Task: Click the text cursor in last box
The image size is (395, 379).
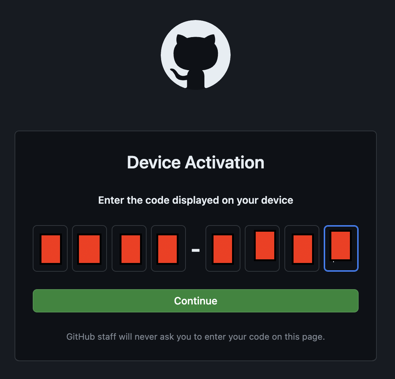Action: click(334, 262)
